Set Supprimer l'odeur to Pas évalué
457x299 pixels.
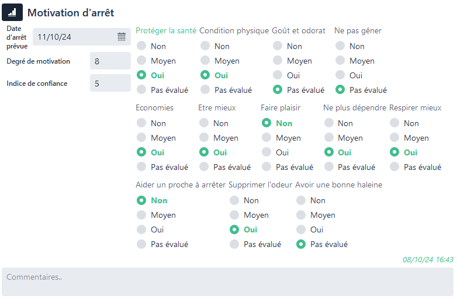coord(234,244)
